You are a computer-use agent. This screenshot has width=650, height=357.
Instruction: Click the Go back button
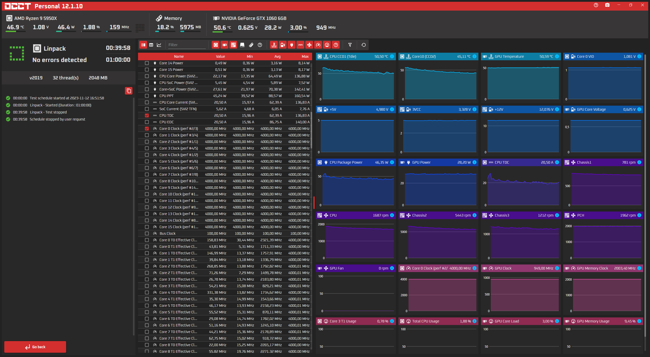click(x=35, y=347)
